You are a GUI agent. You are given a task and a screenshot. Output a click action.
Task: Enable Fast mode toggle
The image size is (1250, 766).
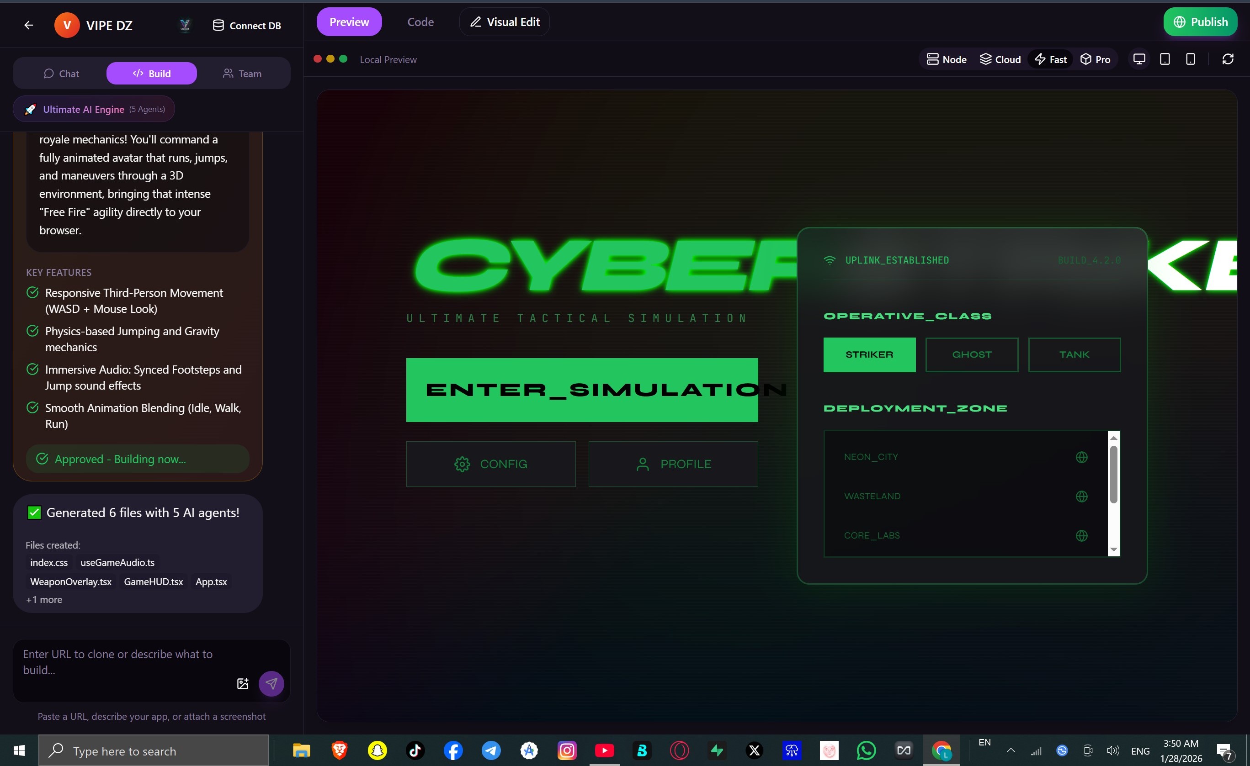click(1050, 59)
